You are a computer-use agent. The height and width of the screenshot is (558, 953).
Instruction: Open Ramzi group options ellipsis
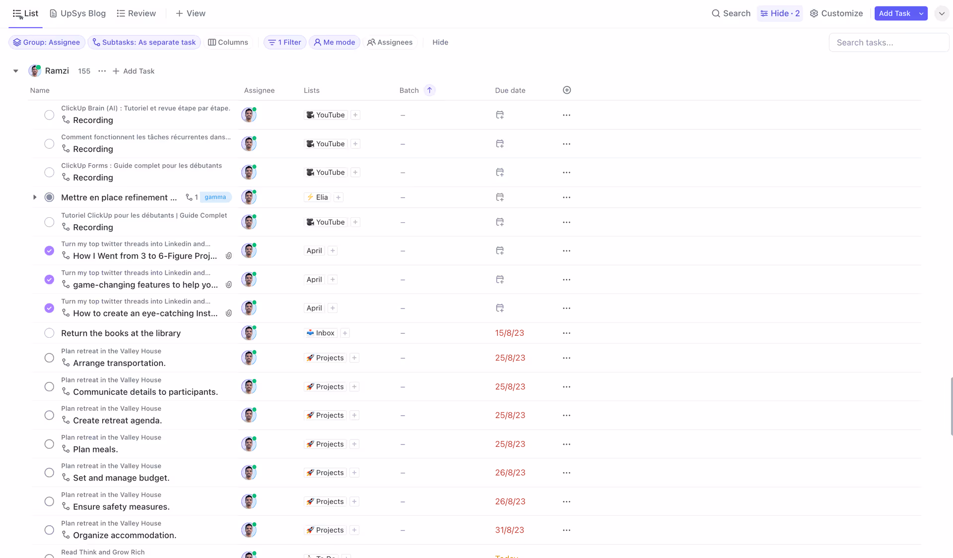pos(102,71)
